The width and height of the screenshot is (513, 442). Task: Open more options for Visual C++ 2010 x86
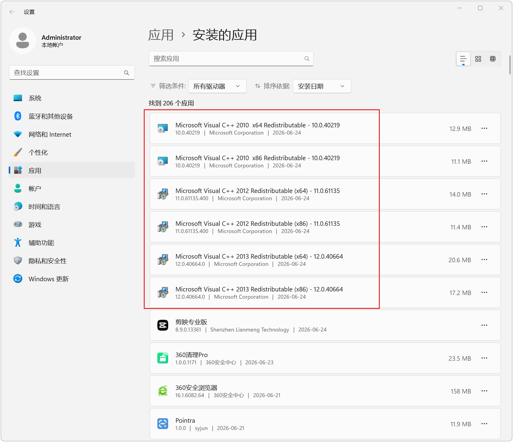point(484,161)
